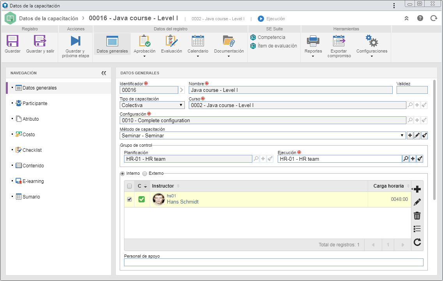This screenshot has height=281, width=443.
Task: Open the Documentación folder icon
Action: pyautogui.click(x=229, y=41)
